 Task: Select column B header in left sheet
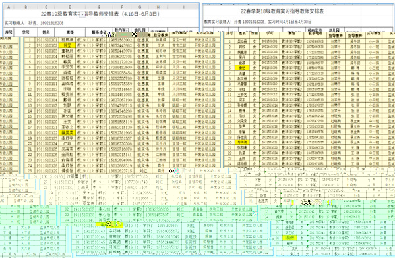(26, 7)
